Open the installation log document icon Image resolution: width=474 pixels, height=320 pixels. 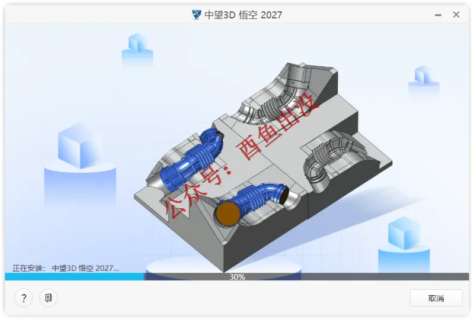coord(49,298)
